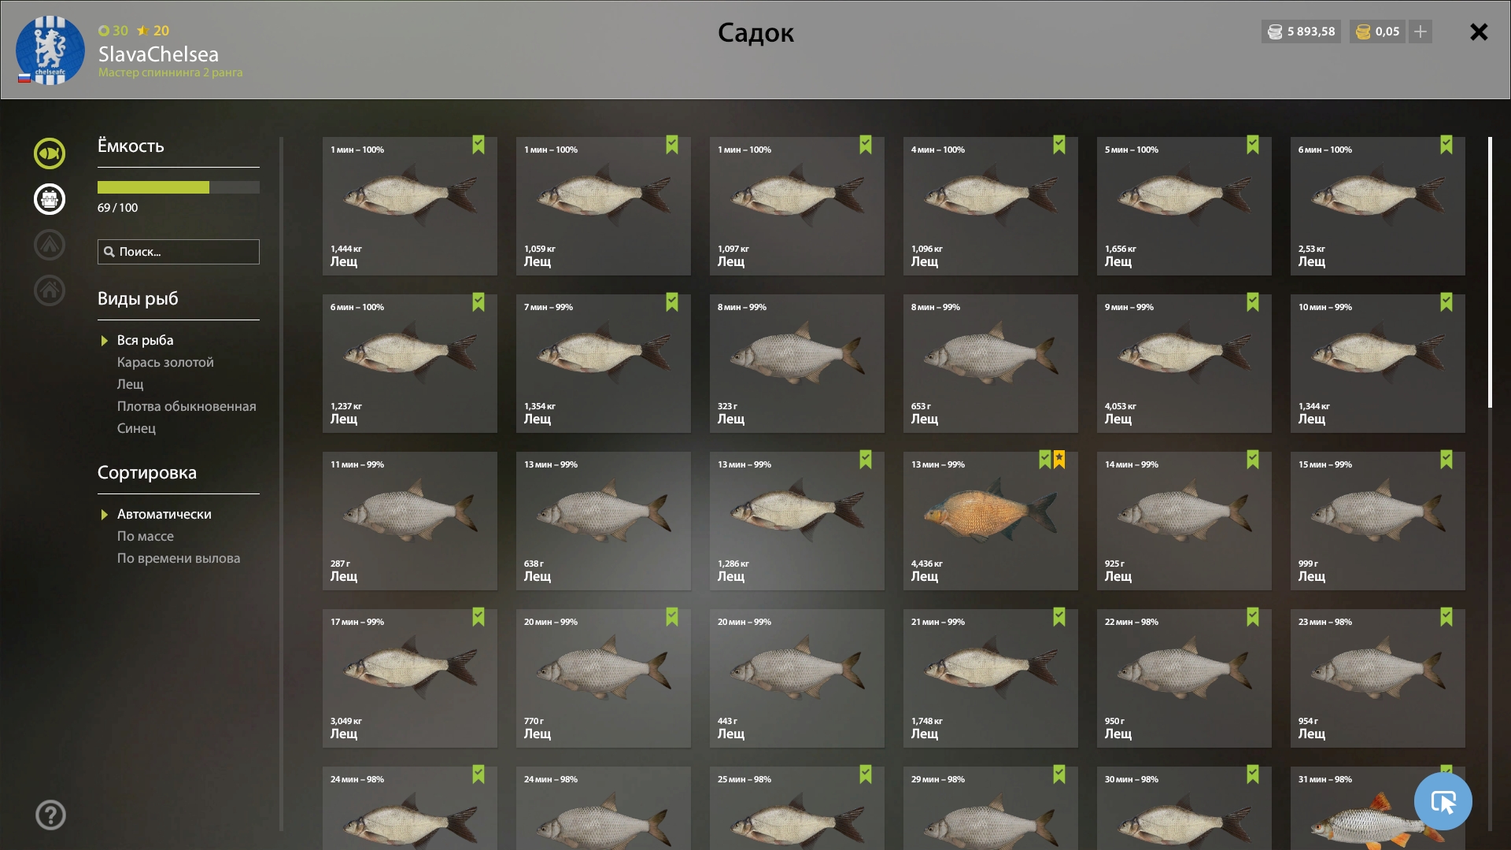Click the plus icon to add gold
This screenshot has width=1511, height=850.
pos(1420,31)
